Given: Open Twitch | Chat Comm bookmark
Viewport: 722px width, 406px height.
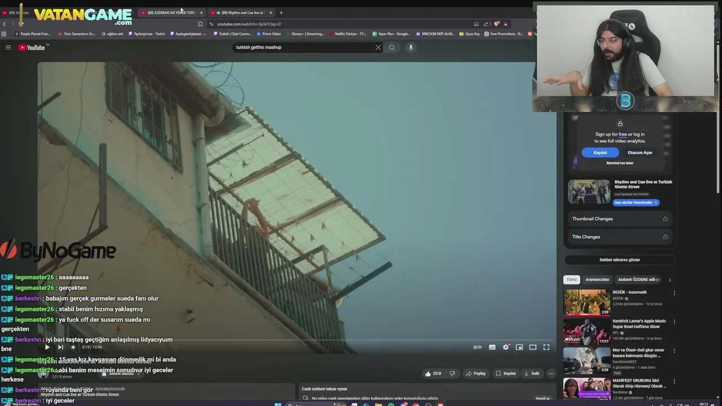Looking at the screenshot, I should (232, 34).
